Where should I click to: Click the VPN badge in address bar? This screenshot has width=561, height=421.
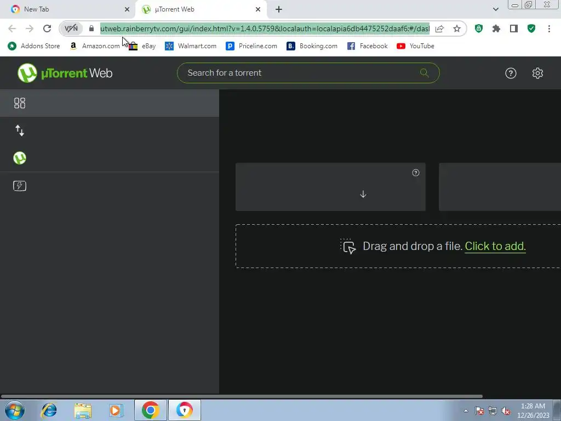point(71,29)
